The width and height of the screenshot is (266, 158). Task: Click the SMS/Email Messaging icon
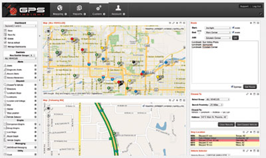click(5, 147)
